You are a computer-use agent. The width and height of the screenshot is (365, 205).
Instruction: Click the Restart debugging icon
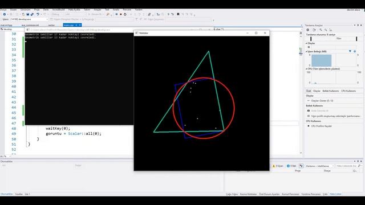click(x=125, y=14)
